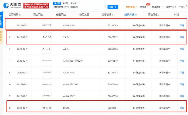Open the YAO ANNA trademark thumbnail

point(47,72)
